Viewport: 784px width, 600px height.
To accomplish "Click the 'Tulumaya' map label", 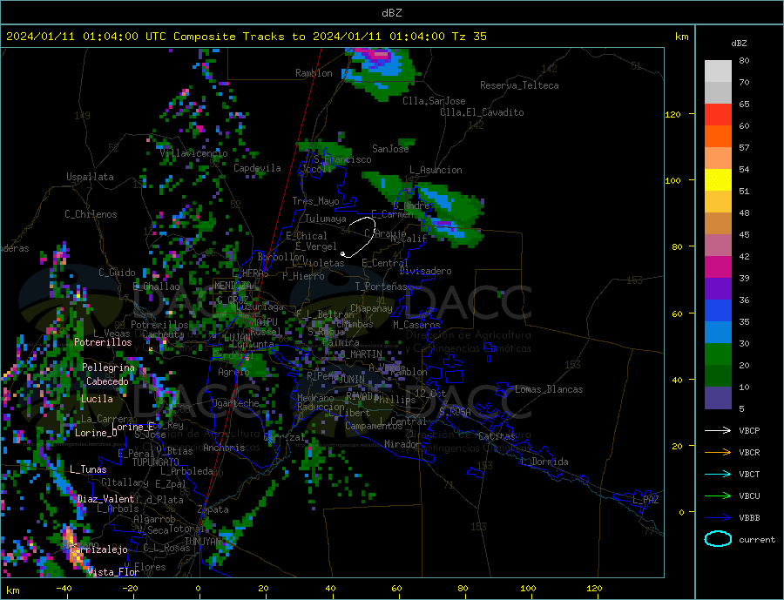I will 326,219.
